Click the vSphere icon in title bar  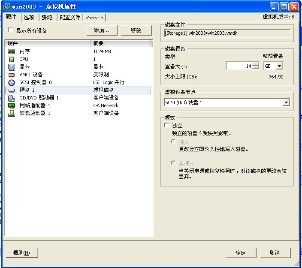click(x=6, y=6)
